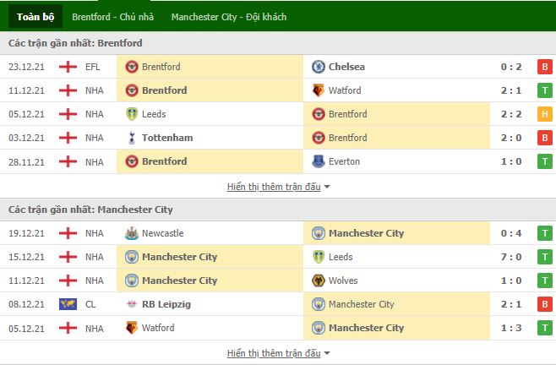Click the orange H draw badge for Leeds match
Viewport: 556px width, 365px height.
545,114
